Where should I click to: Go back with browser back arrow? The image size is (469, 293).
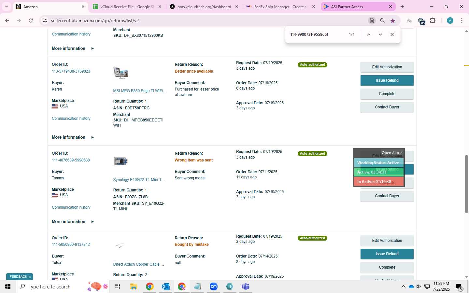click(x=7, y=21)
